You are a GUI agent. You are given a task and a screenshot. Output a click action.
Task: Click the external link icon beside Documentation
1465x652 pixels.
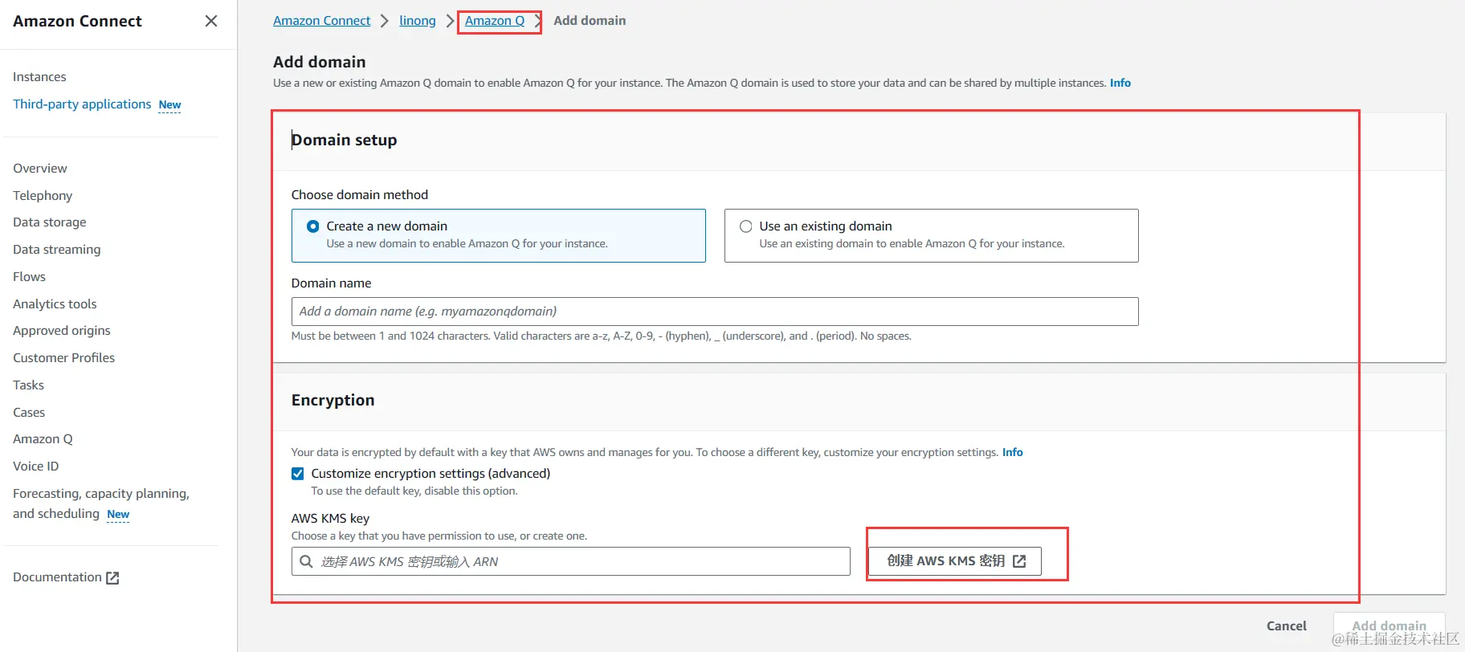(112, 577)
